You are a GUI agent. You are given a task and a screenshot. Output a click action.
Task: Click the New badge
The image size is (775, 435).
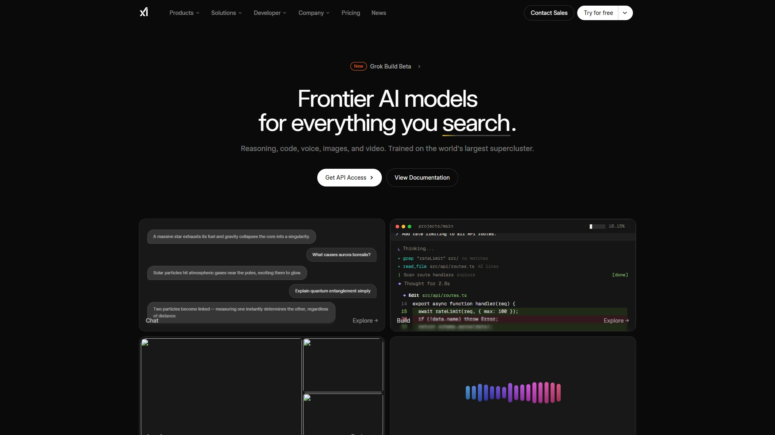click(358, 66)
